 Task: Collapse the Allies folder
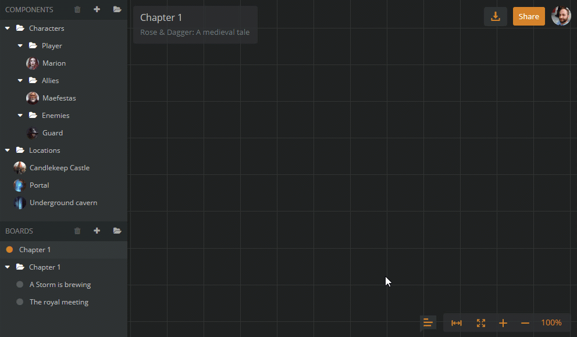pyautogui.click(x=20, y=80)
